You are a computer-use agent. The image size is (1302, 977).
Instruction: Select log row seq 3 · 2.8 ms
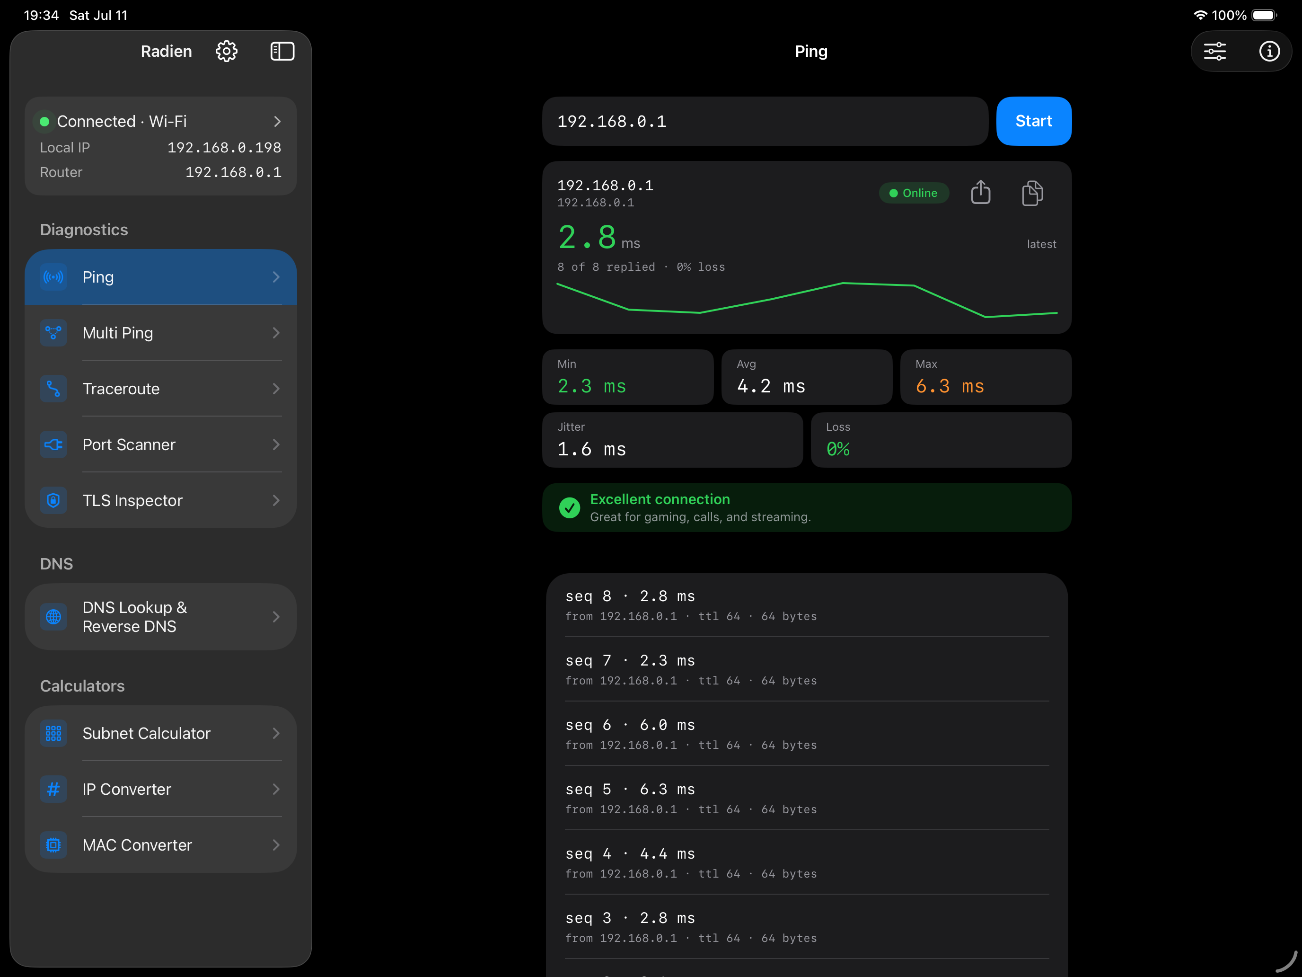[x=806, y=927]
